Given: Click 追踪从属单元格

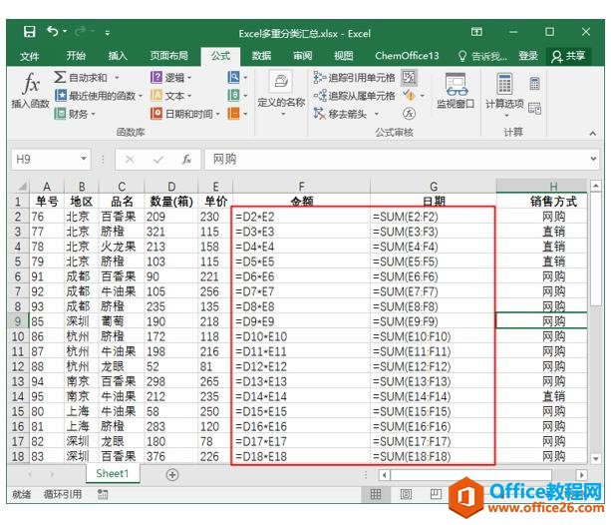Looking at the screenshot, I should 354,96.
